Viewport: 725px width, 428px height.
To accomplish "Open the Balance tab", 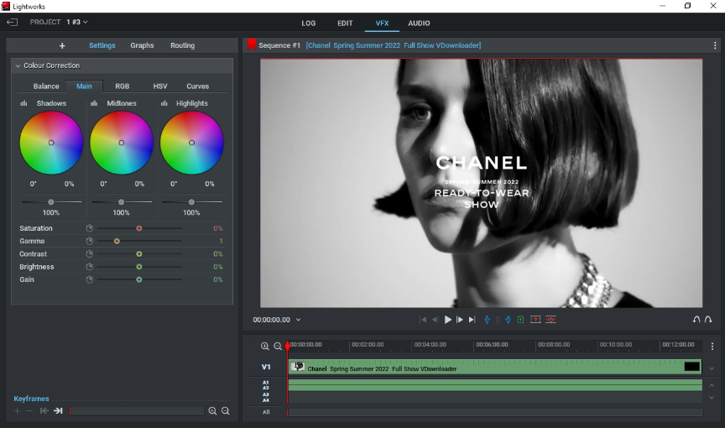I will click(46, 86).
